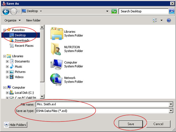Open the Libraries system folder icon
This screenshot has height=132, width=176.
[56, 33]
